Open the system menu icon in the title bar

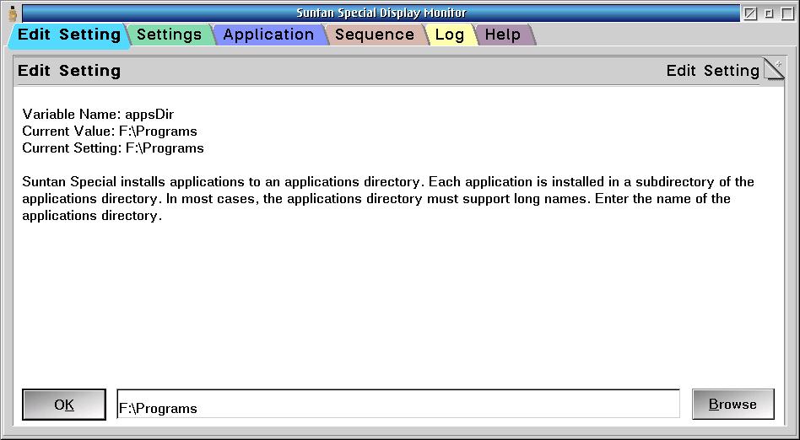[x=14, y=13]
